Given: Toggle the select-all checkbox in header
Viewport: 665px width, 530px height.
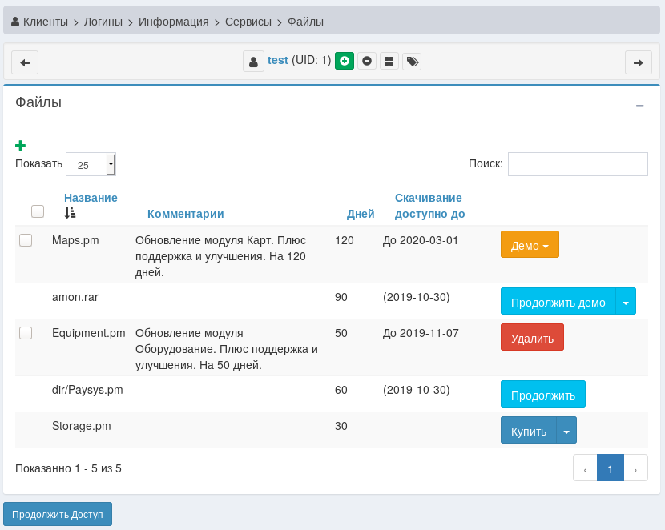Looking at the screenshot, I should [x=38, y=211].
